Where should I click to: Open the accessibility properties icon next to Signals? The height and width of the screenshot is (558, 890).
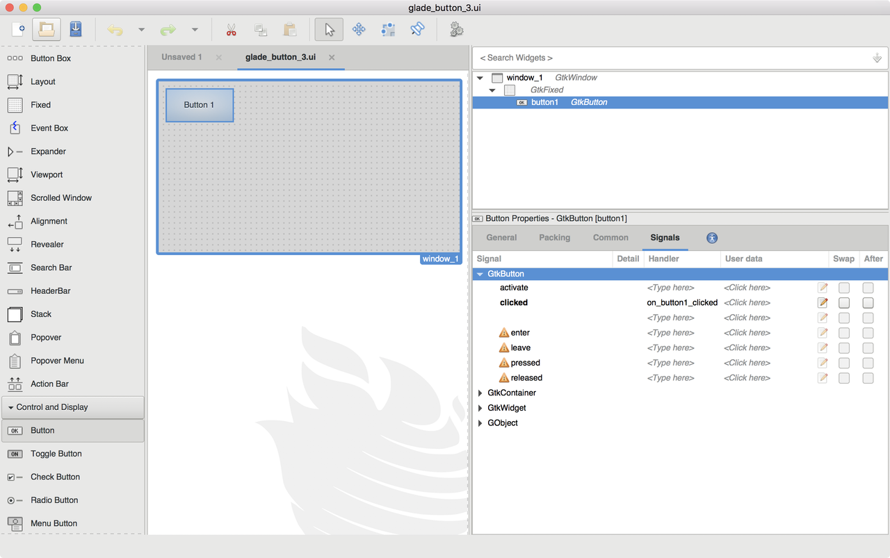pyautogui.click(x=711, y=238)
